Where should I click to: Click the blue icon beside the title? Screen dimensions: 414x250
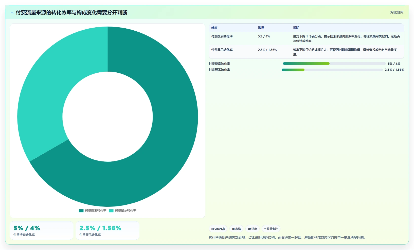tap(12, 13)
